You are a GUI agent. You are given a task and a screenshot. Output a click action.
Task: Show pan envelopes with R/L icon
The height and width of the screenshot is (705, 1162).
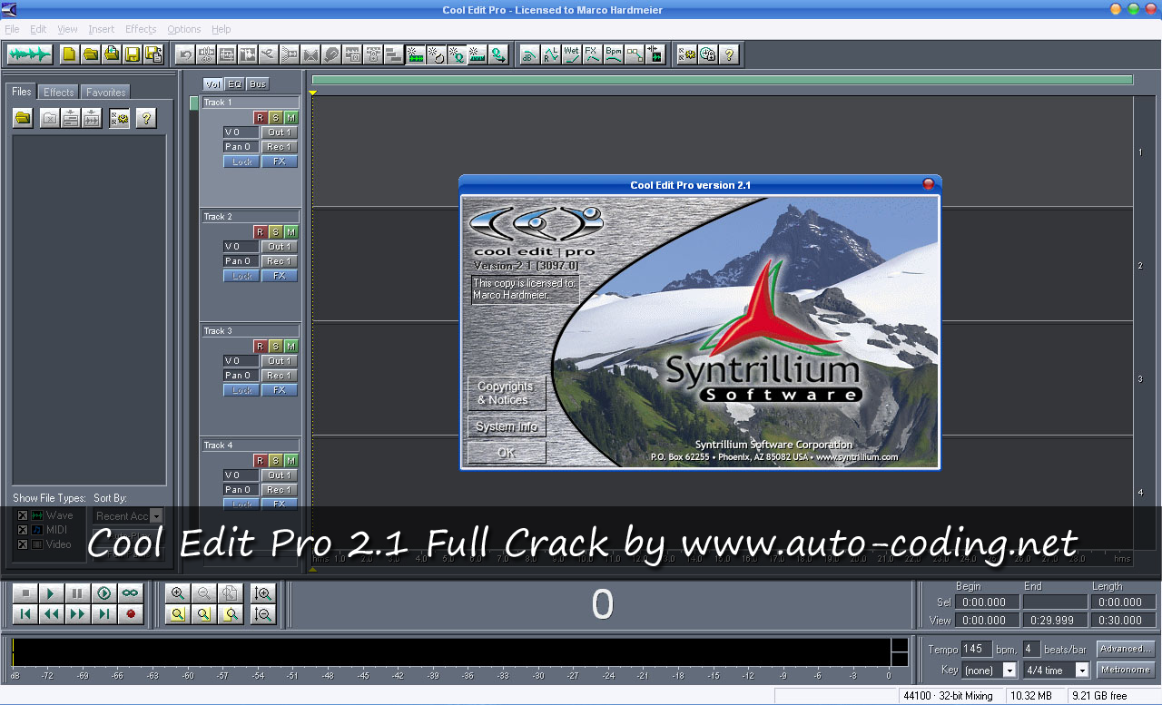[550, 54]
